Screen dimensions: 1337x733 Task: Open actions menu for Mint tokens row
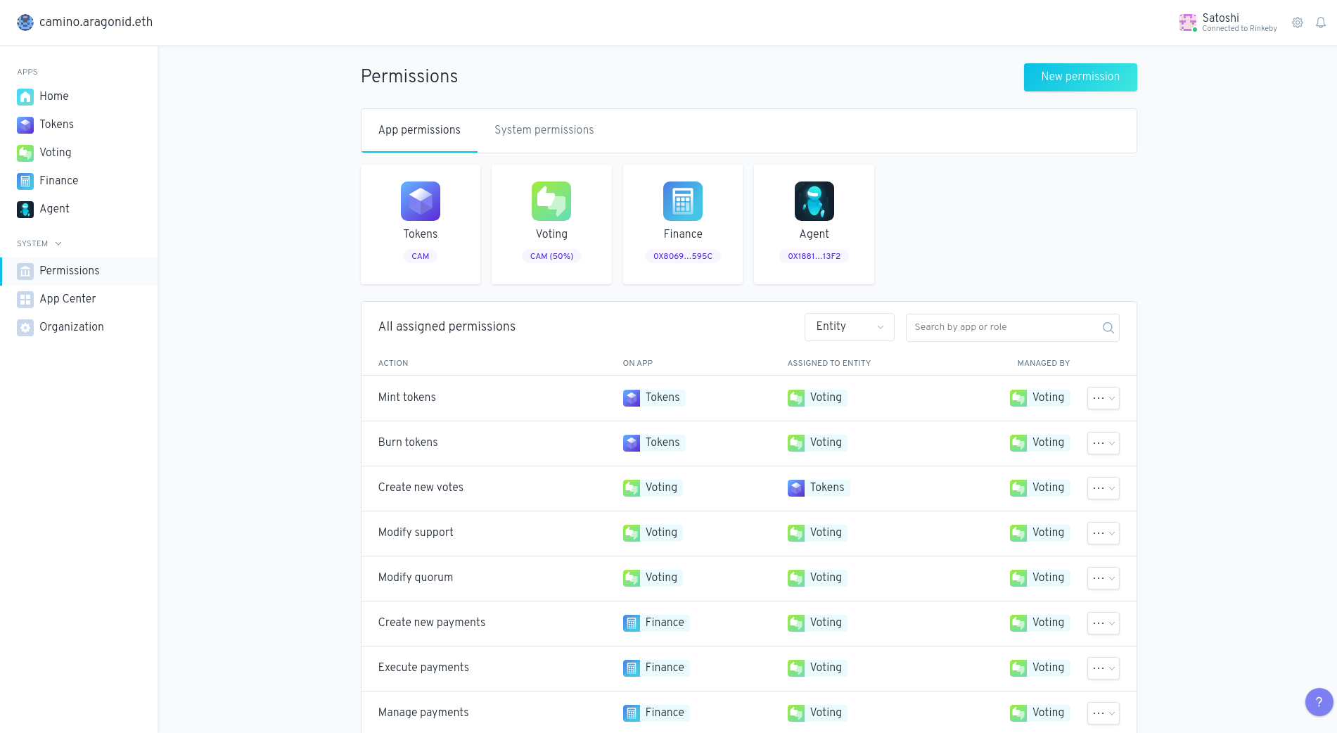point(1103,398)
